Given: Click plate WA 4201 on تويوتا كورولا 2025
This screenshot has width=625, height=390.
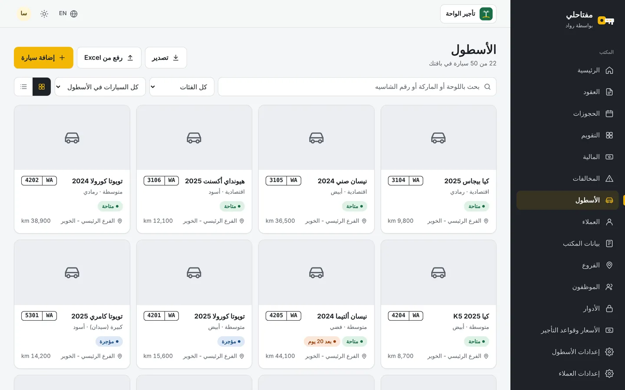Looking at the screenshot, I should [161, 315].
